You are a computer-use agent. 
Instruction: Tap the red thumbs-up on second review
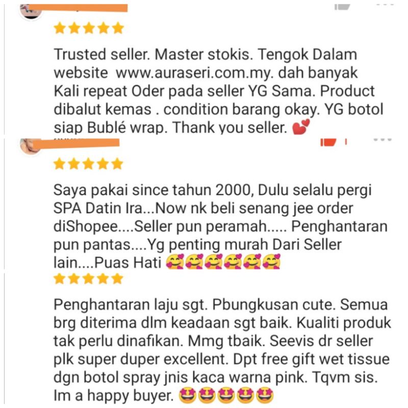[x=328, y=142]
